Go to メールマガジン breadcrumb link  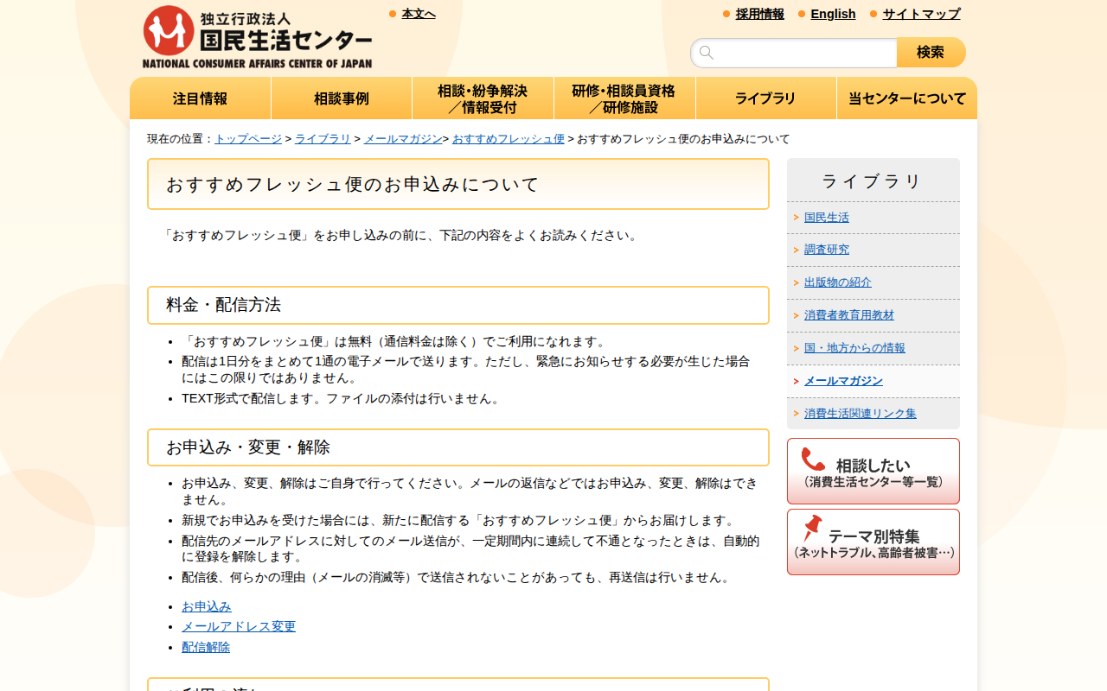tap(403, 139)
